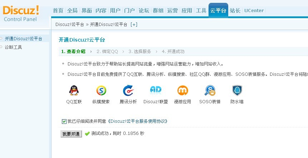This screenshot has width=308, height=158.
Task: Click the 测试成功 elapsed time message
Action: (x=118, y=133)
